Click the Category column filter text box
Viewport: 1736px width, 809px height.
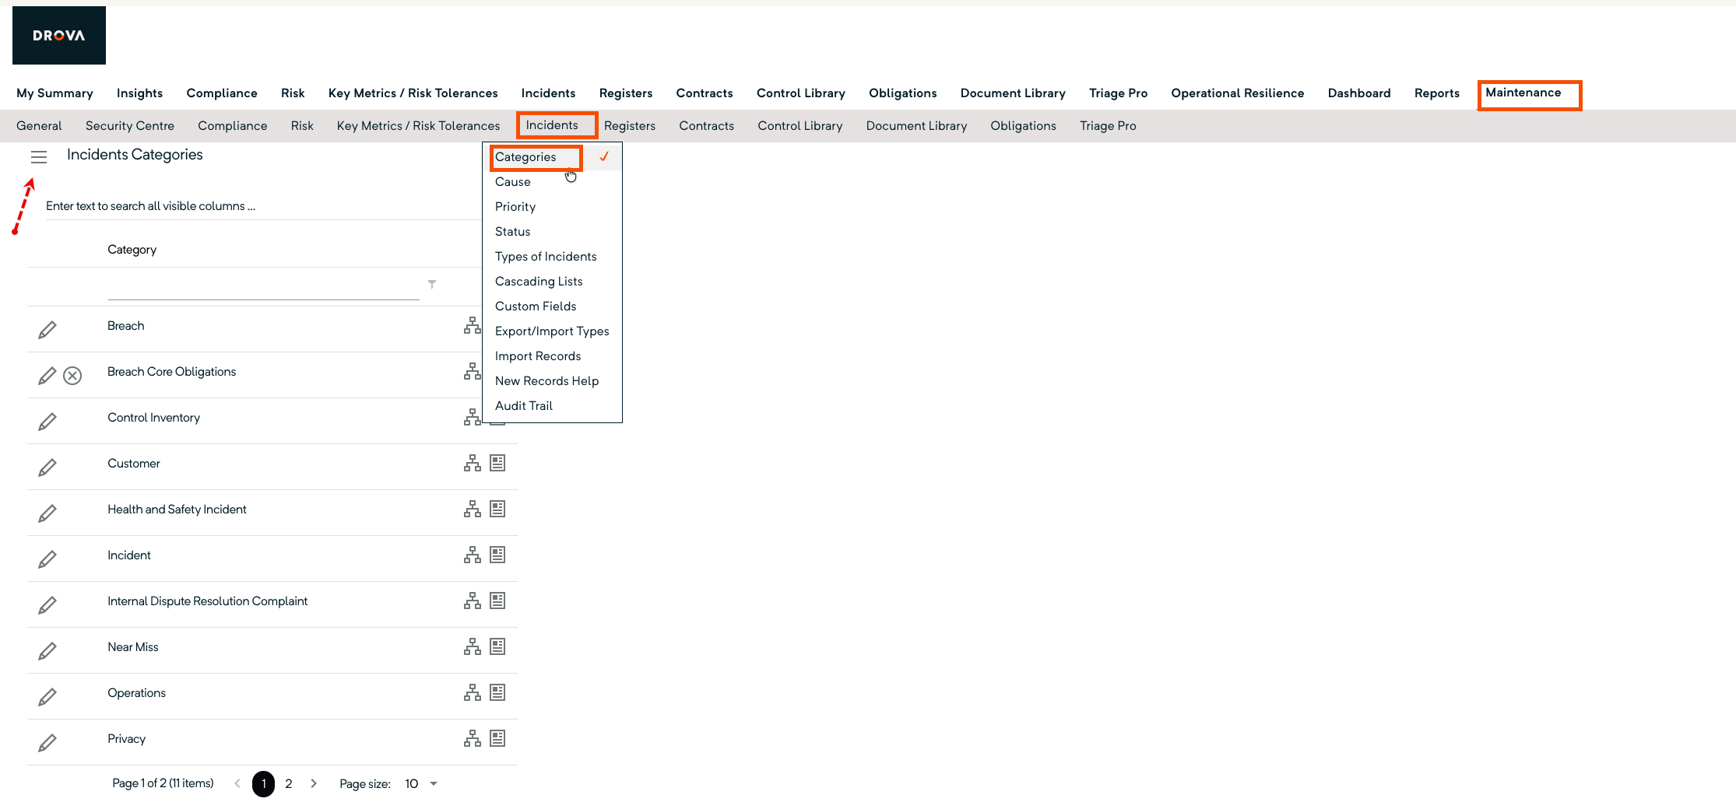coord(263,286)
